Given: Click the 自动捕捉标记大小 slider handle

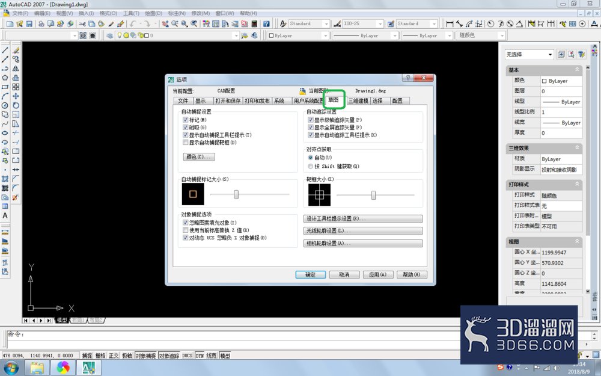Looking at the screenshot, I should 236,194.
